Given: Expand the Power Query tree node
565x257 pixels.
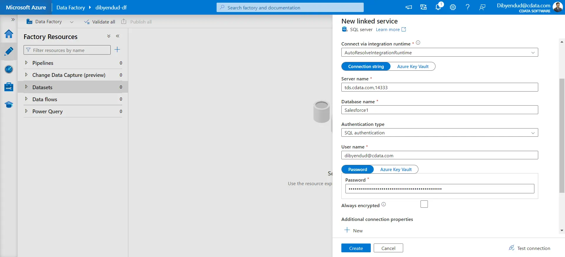Looking at the screenshot, I should pos(26,111).
